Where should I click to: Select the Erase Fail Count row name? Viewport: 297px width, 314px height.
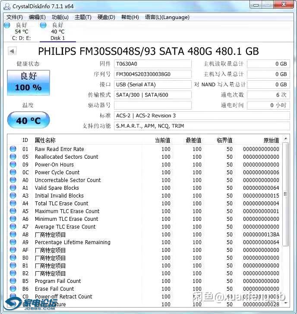(54, 289)
